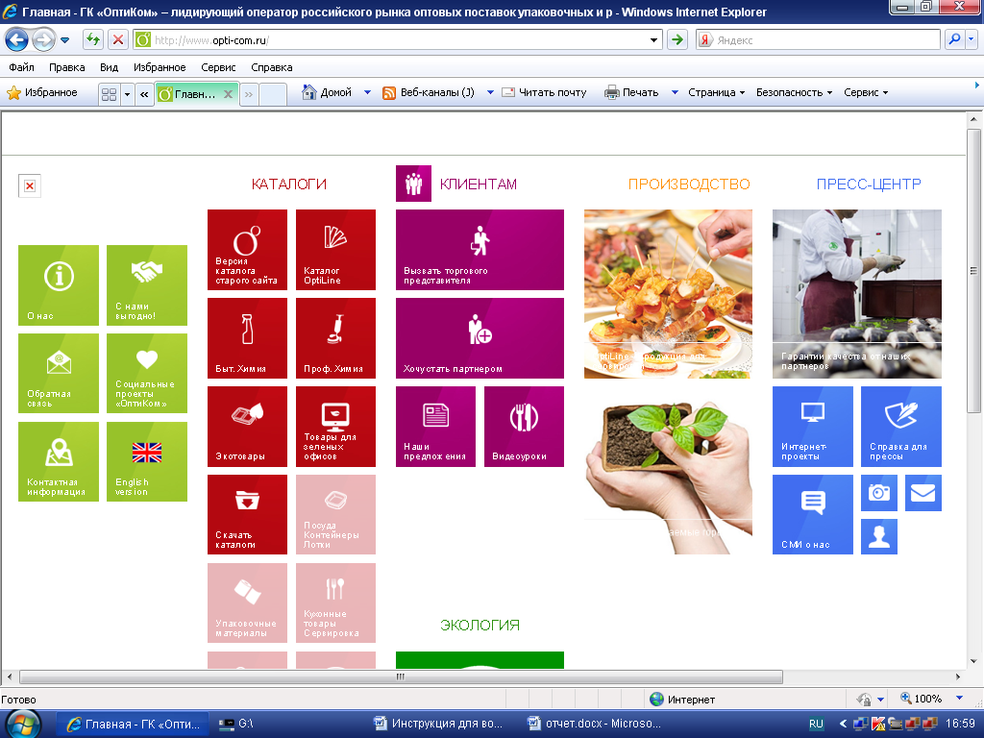Expand the address bar URL dropdown
The width and height of the screenshot is (984, 738).
coord(653,40)
